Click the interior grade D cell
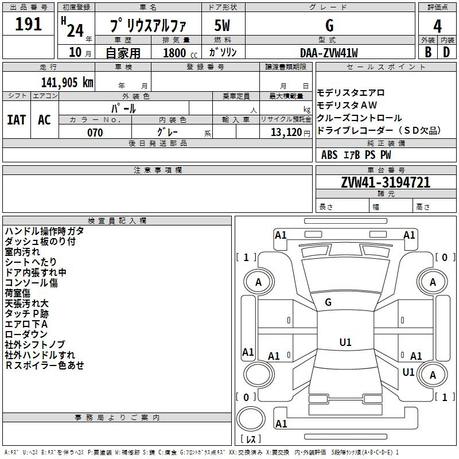 pyautogui.click(x=446, y=52)
